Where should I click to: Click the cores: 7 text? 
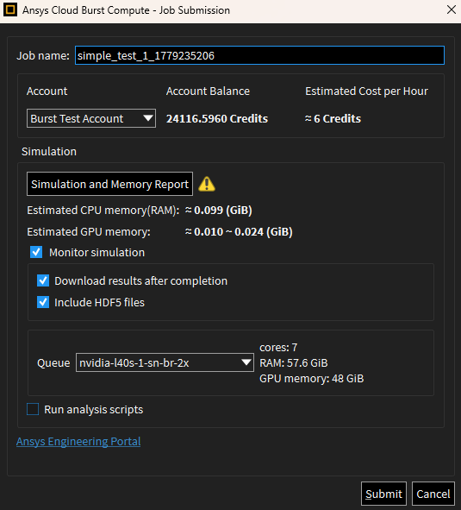click(278, 348)
